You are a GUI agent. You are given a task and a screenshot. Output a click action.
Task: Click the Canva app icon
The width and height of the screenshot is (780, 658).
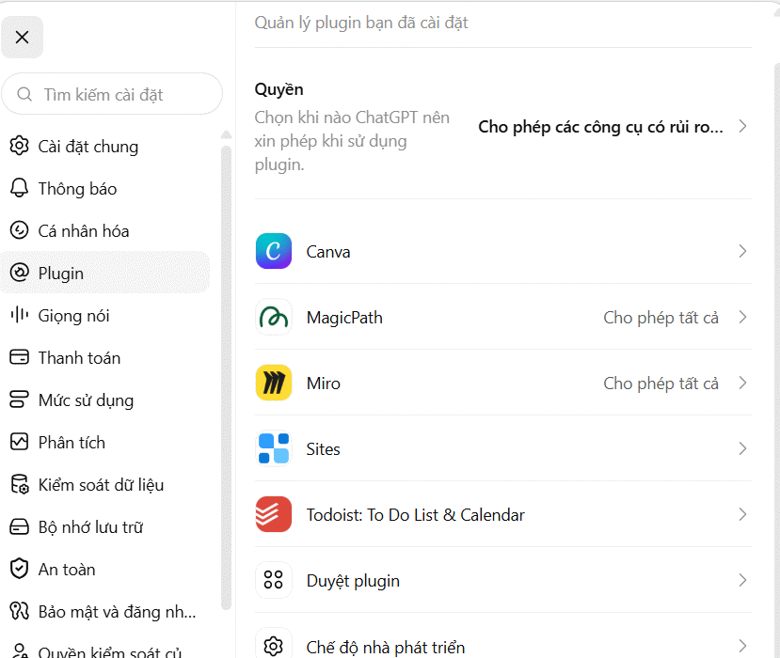coord(274,251)
